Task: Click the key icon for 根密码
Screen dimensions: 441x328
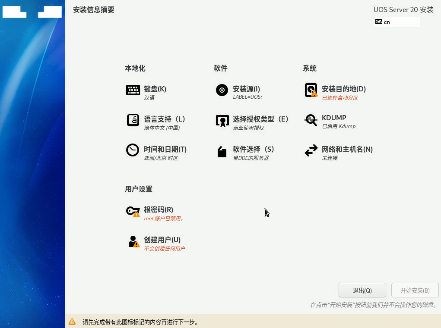Action: tap(133, 211)
